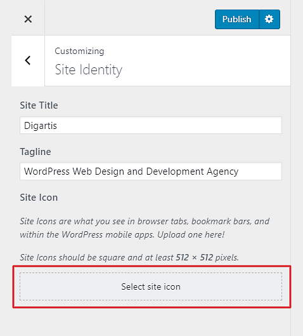
Task: Focus the Tagline input field
Action: [151, 171]
